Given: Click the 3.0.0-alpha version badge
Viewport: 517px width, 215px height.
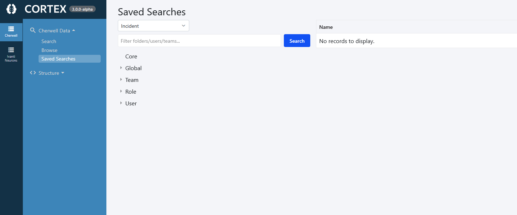Looking at the screenshot, I should pos(82,9).
